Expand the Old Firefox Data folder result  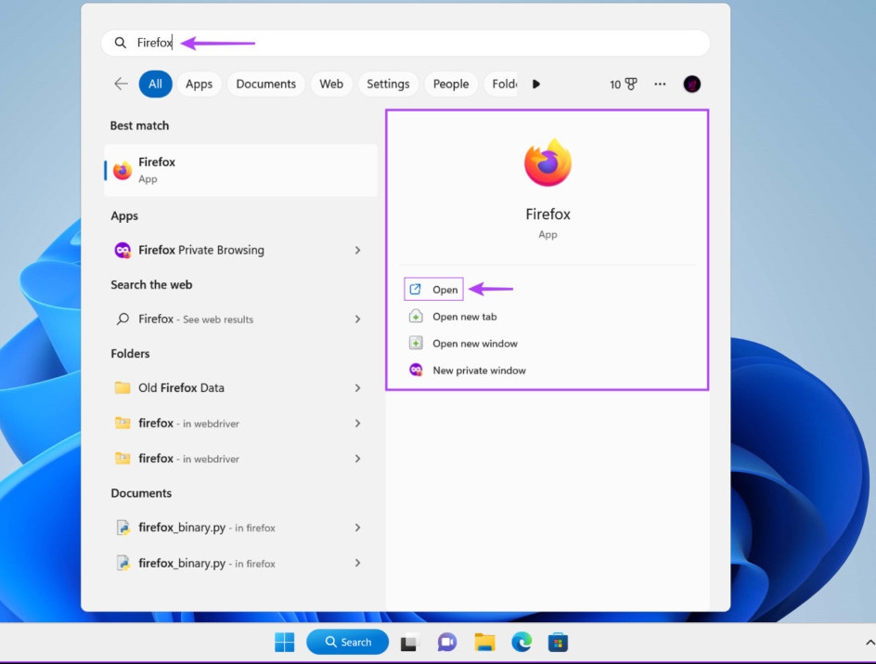tap(358, 388)
